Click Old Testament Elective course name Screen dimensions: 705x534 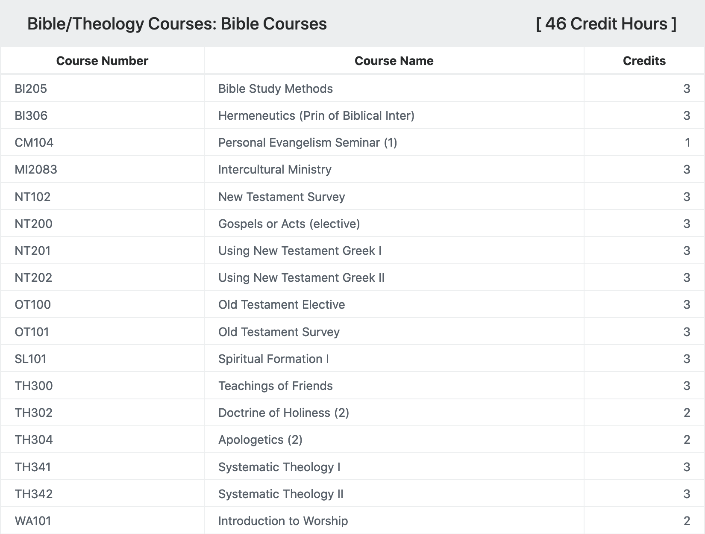282,304
